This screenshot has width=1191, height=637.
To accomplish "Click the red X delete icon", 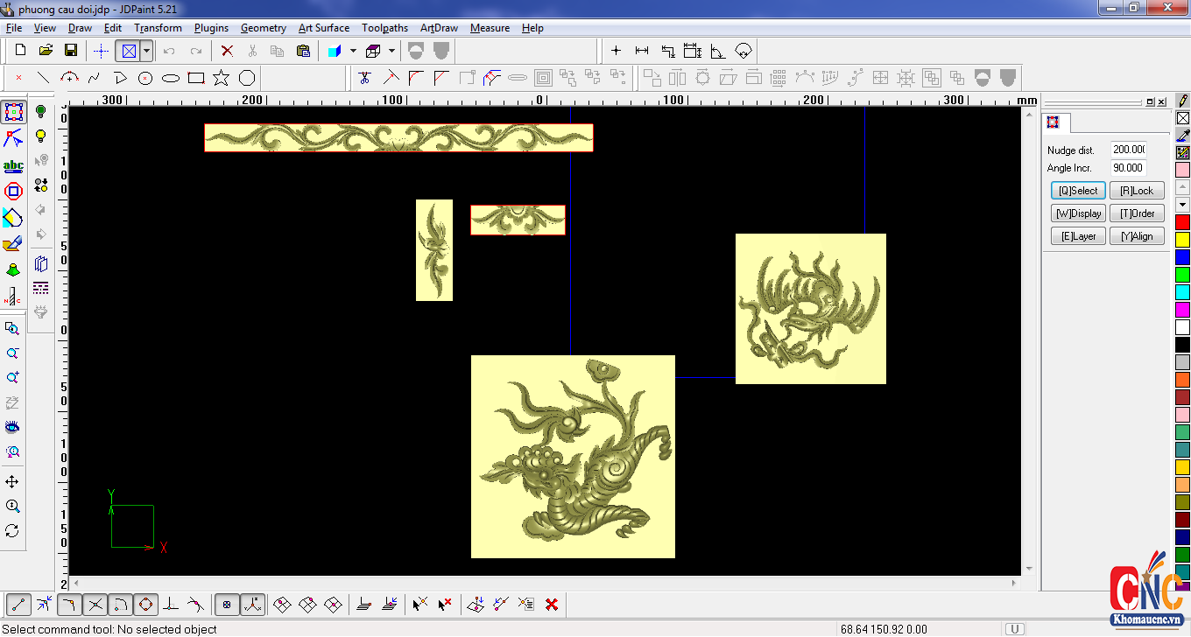I will [227, 51].
